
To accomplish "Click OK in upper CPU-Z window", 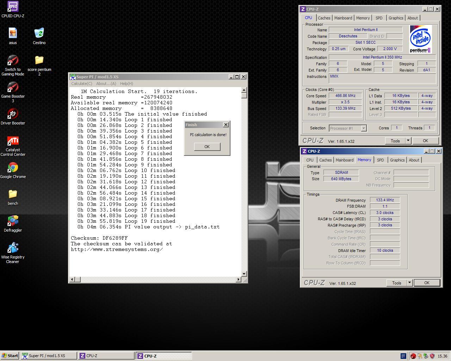I will point(426,141).
